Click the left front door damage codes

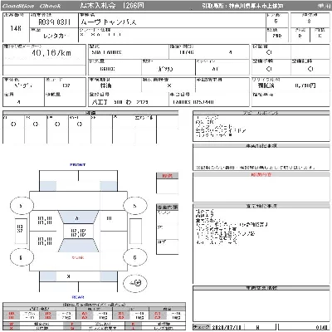click(x=45, y=221)
